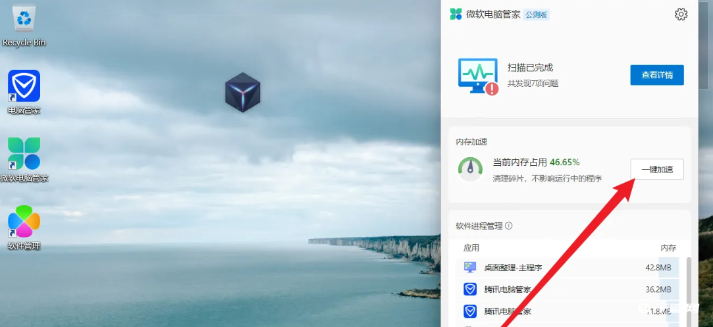Click the process list vertical scrollbar
The image size is (713, 327).
689,291
